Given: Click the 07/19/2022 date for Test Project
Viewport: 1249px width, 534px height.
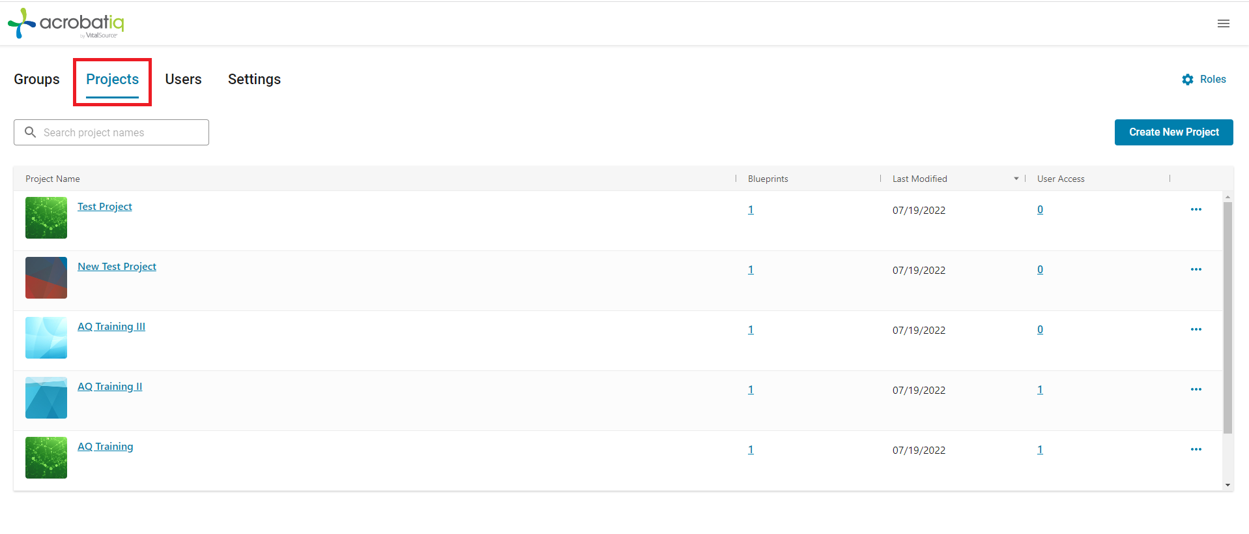Looking at the screenshot, I should [x=919, y=210].
